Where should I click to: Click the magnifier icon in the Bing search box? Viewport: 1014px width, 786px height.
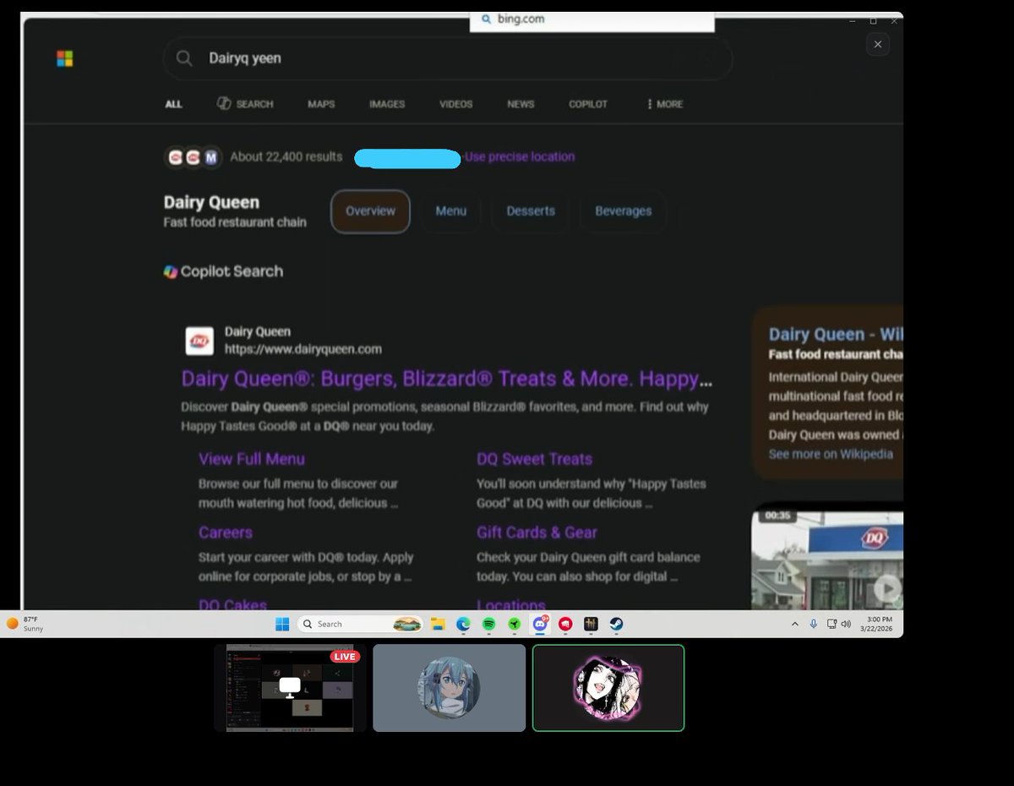(183, 58)
